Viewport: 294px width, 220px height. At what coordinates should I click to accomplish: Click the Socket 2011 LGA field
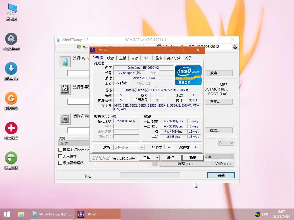pos(144,78)
